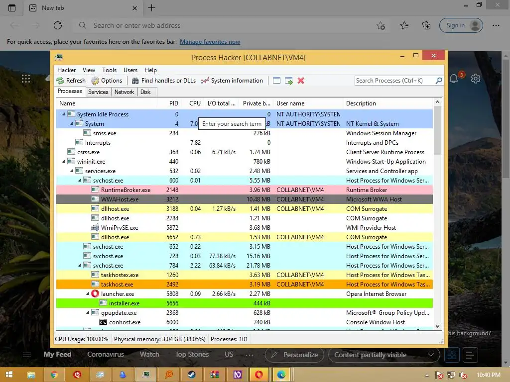The image size is (510, 382).
Task: Click the Physical memory status entry
Action: (160, 339)
